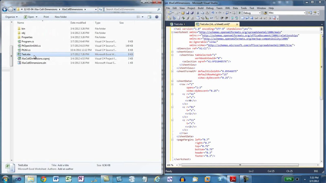Open Solution Explorer from toolbar icon

pyautogui.click(x=310, y=13)
